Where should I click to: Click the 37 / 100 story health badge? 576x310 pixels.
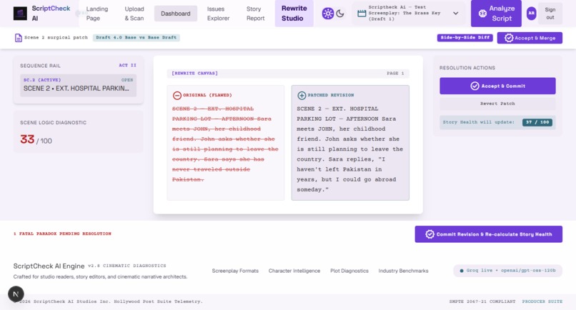coord(537,122)
